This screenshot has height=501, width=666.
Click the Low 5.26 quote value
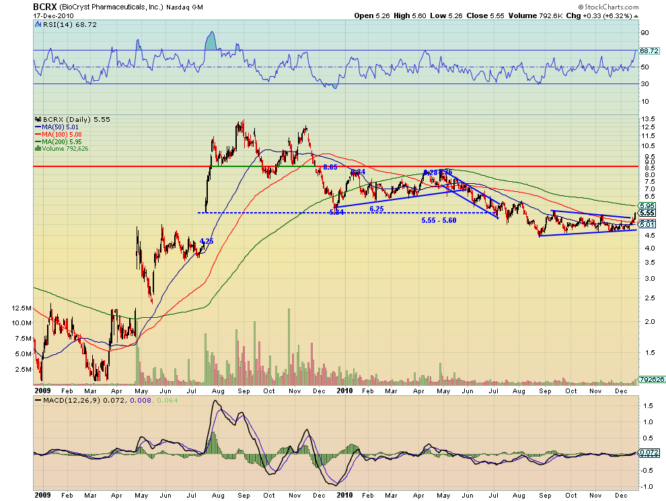[446, 15]
